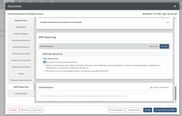
Task: Click the MIPS Reporting section heading
Action: [47, 37]
